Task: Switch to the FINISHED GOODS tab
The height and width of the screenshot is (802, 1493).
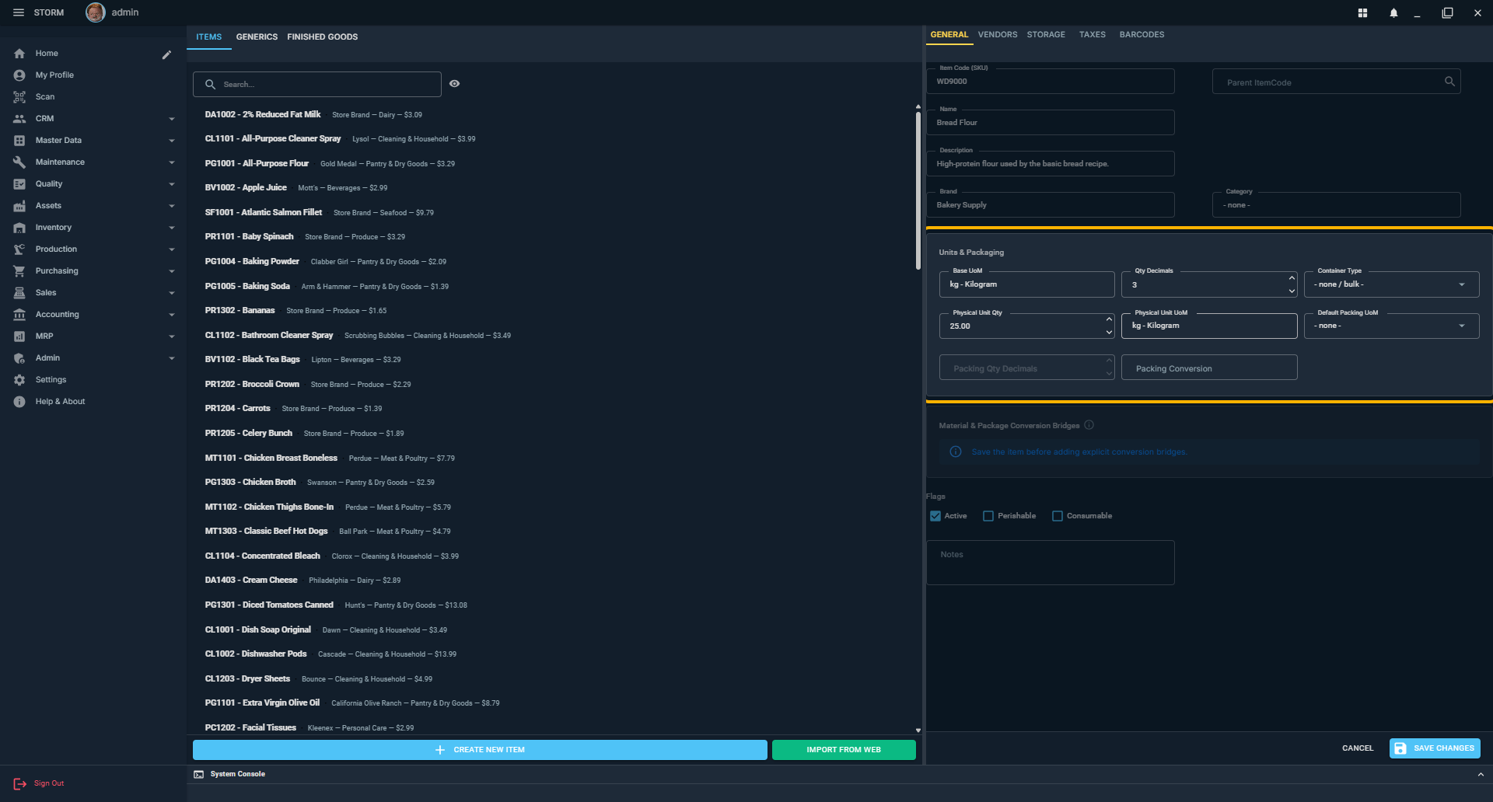Action: point(322,37)
